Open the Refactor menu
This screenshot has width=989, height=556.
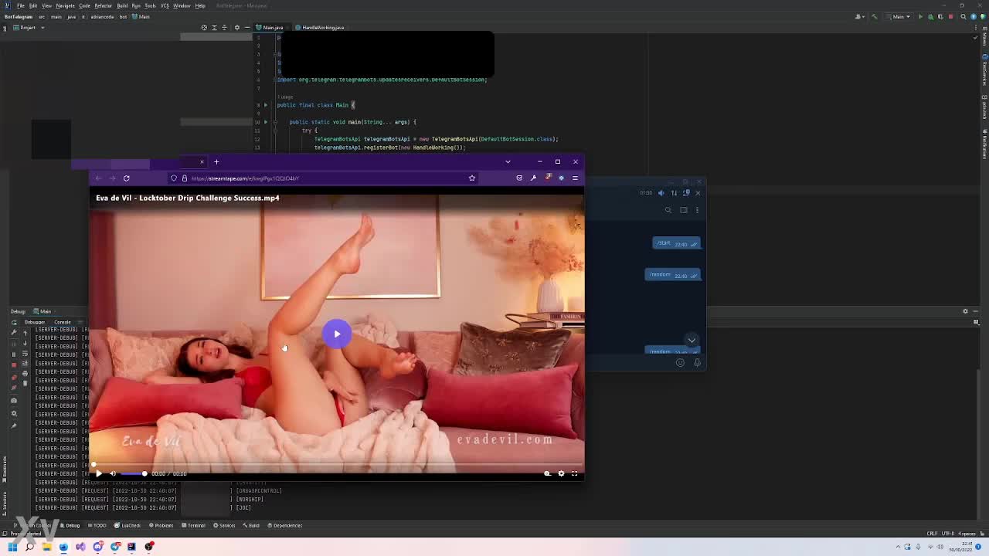103,5
